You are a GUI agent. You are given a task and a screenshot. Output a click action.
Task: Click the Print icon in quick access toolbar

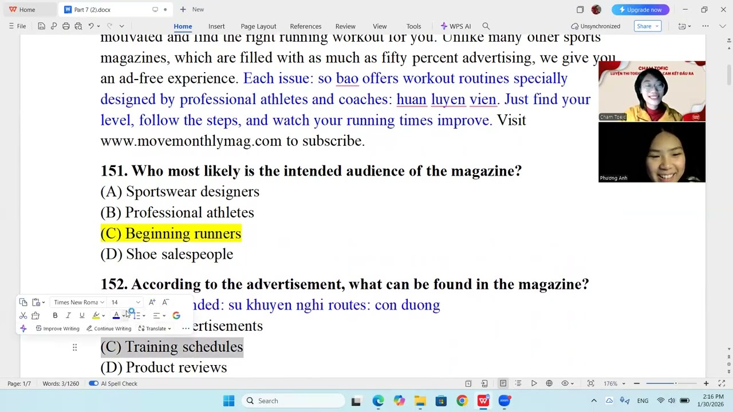tap(66, 26)
